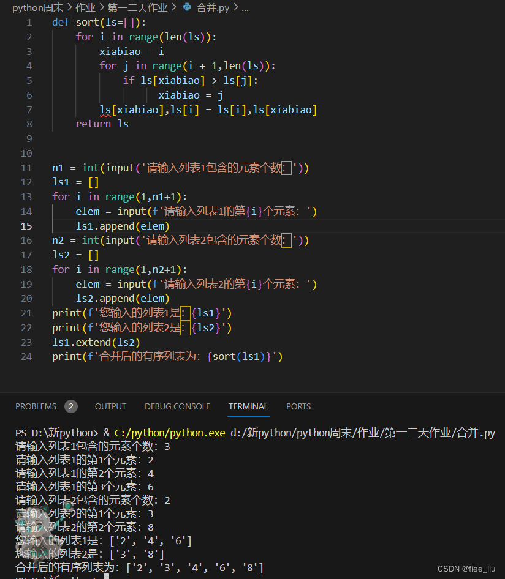505x579 pixels.
Task: Click line number 15 in the gutter
Action: [x=26, y=226]
